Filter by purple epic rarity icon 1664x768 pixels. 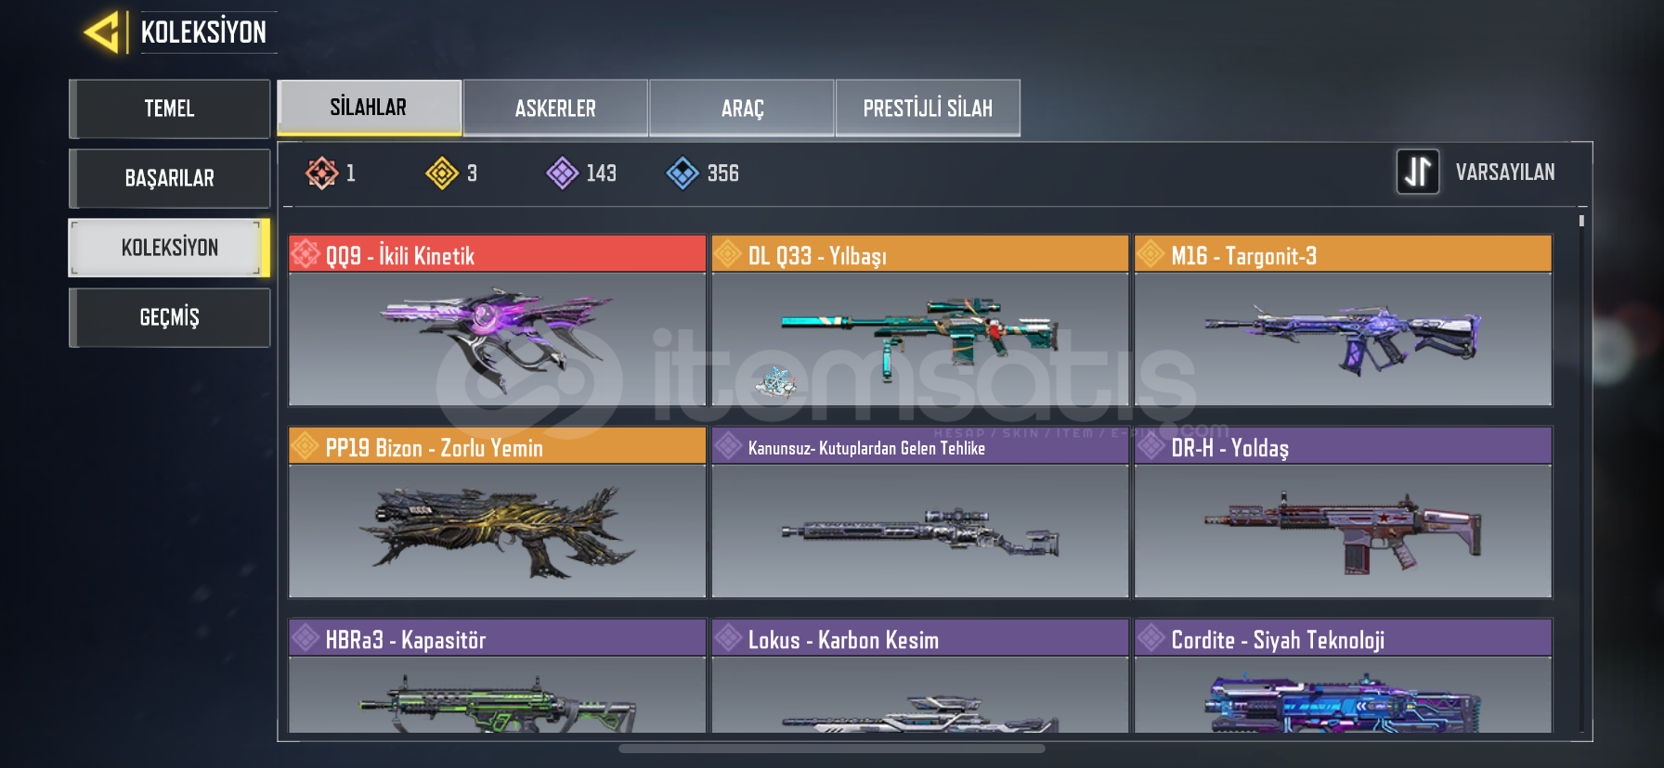[563, 173]
